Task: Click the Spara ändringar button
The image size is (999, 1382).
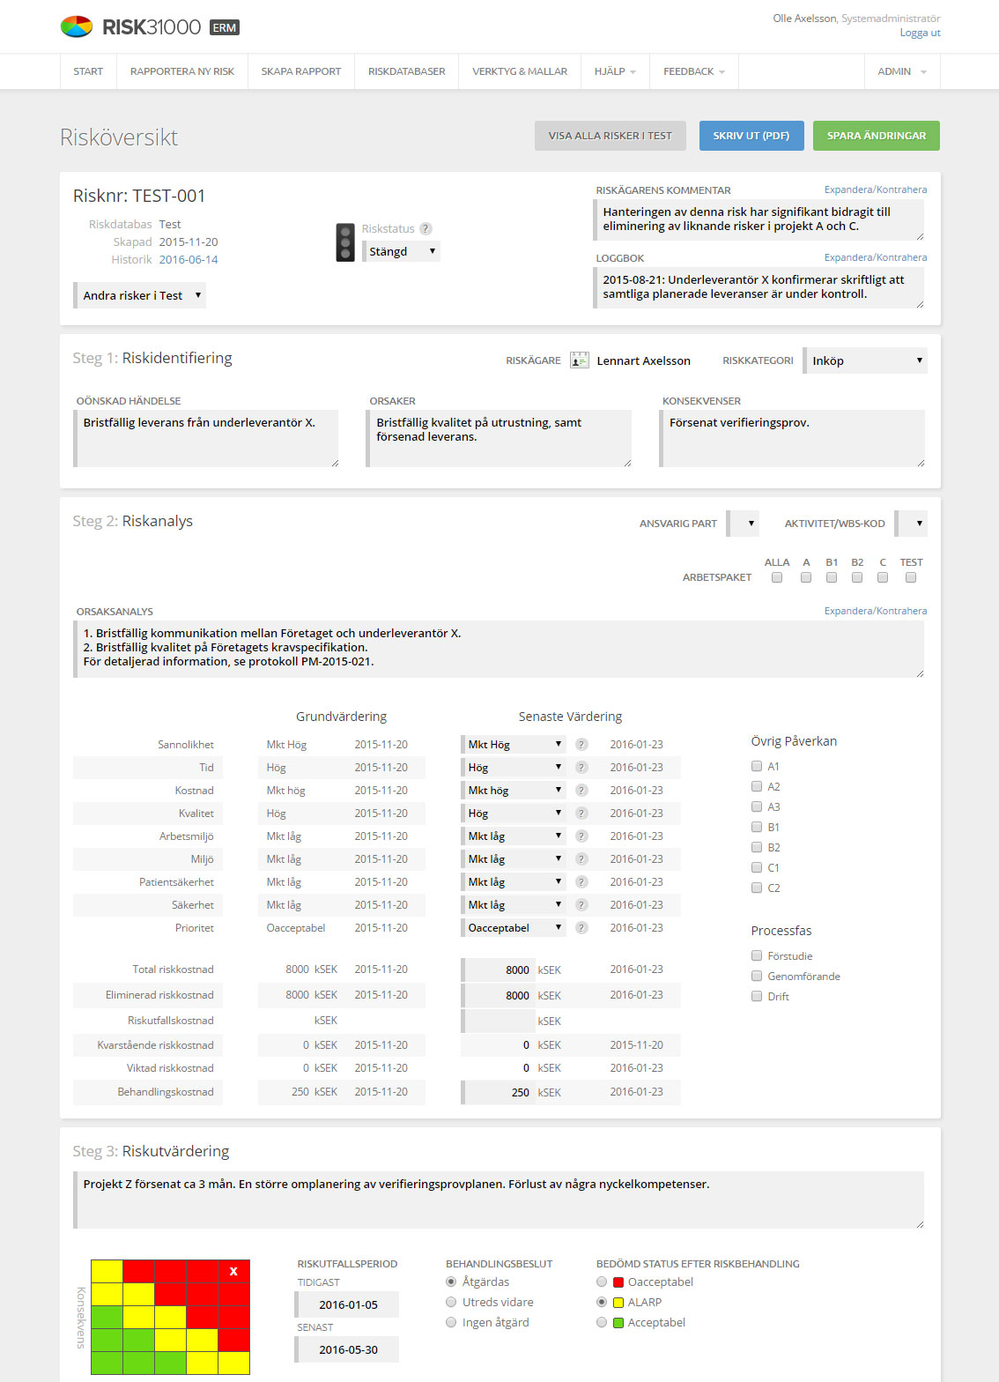Action: [x=877, y=136]
